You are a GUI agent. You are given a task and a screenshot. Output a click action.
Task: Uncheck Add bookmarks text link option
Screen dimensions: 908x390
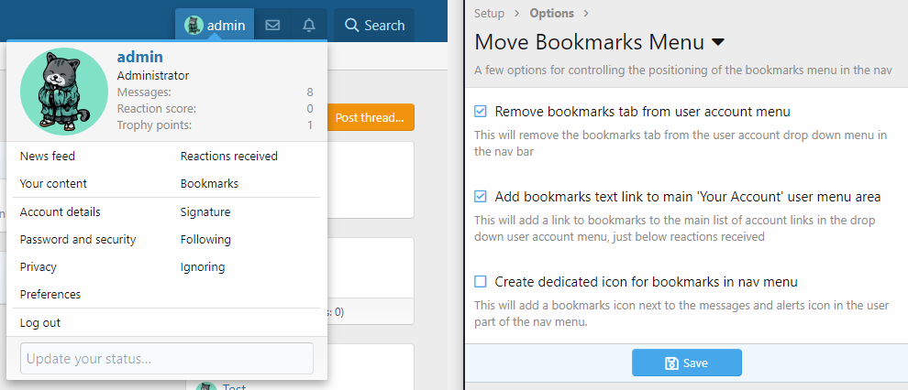tap(481, 197)
